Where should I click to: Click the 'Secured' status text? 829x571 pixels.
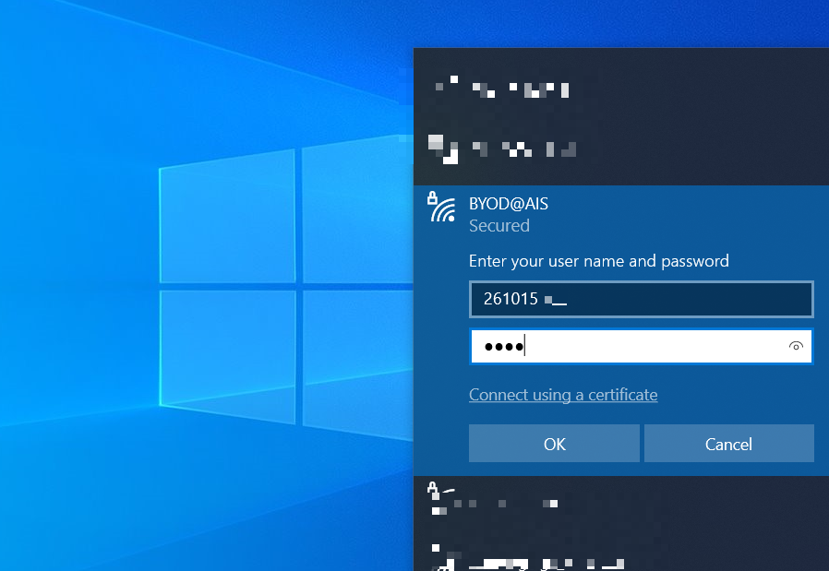(x=499, y=226)
